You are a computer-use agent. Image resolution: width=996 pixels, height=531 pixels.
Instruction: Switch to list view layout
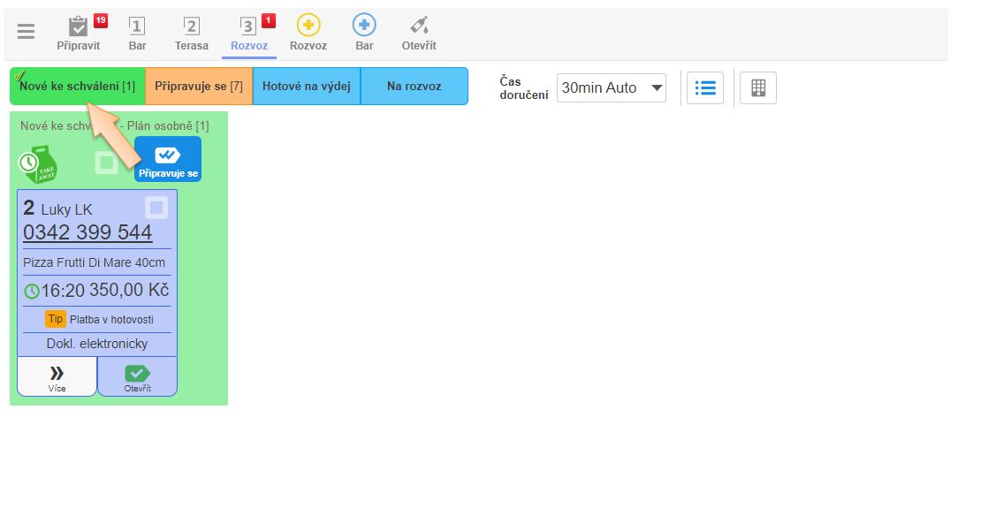coord(705,87)
